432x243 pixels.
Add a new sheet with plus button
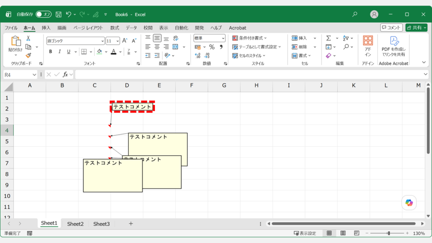coord(131,224)
